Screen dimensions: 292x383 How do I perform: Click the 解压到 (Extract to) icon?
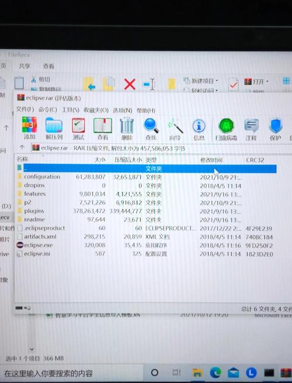point(54,129)
